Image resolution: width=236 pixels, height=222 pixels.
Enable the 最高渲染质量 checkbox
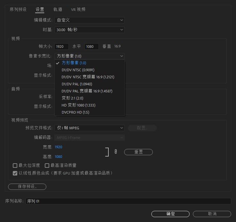47,166
